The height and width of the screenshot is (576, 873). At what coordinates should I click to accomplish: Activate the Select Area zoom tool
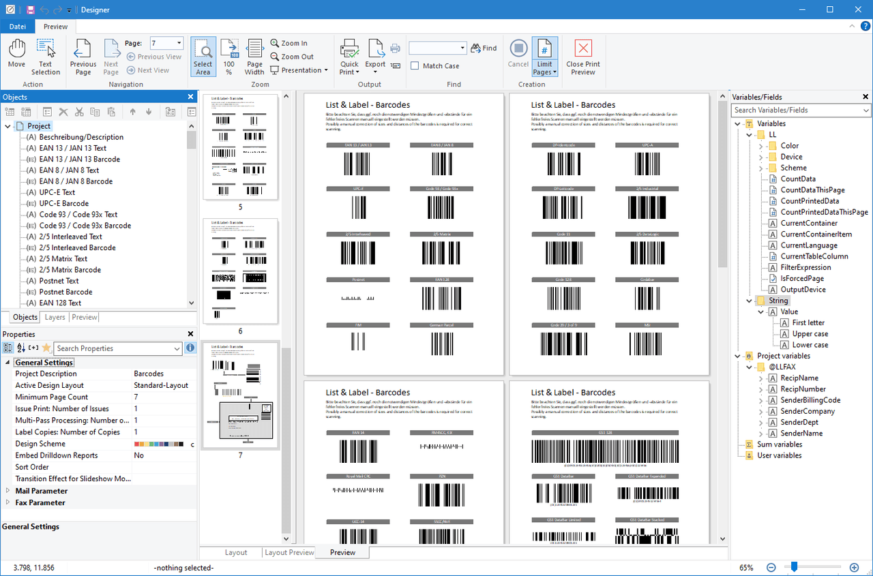tap(203, 57)
